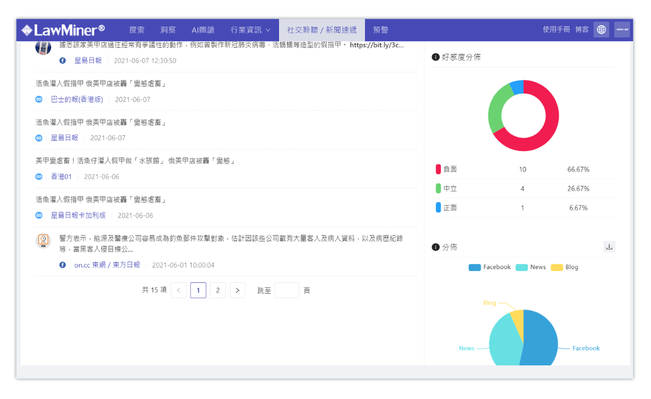Toggle Facebook legend in 分佈 chart

click(x=490, y=267)
